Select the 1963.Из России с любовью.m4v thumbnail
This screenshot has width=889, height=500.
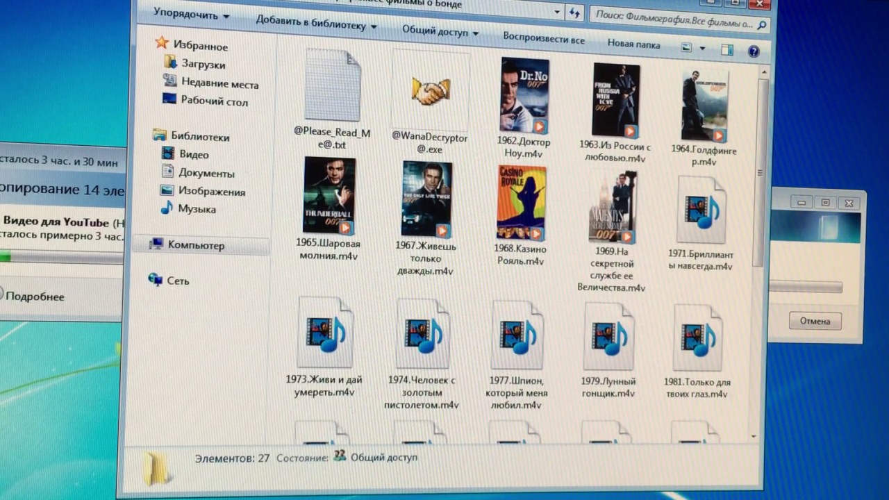coord(616,101)
